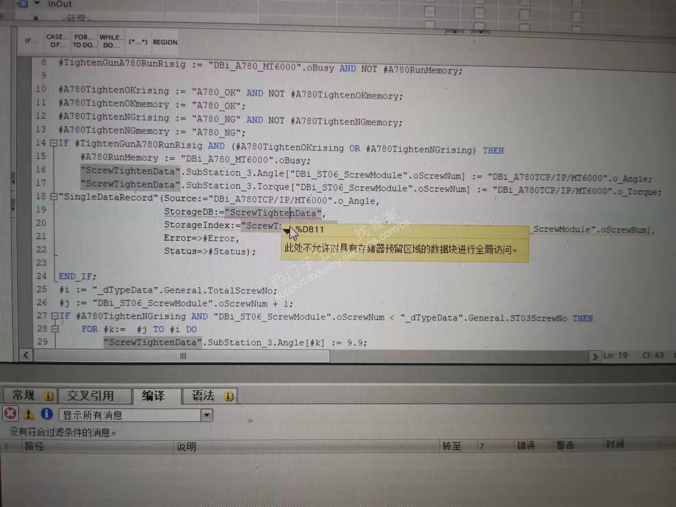Click "ScrewTightenData" on line 17 Torque assignment
Viewport: 676px width, 507px height.
pos(130,185)
